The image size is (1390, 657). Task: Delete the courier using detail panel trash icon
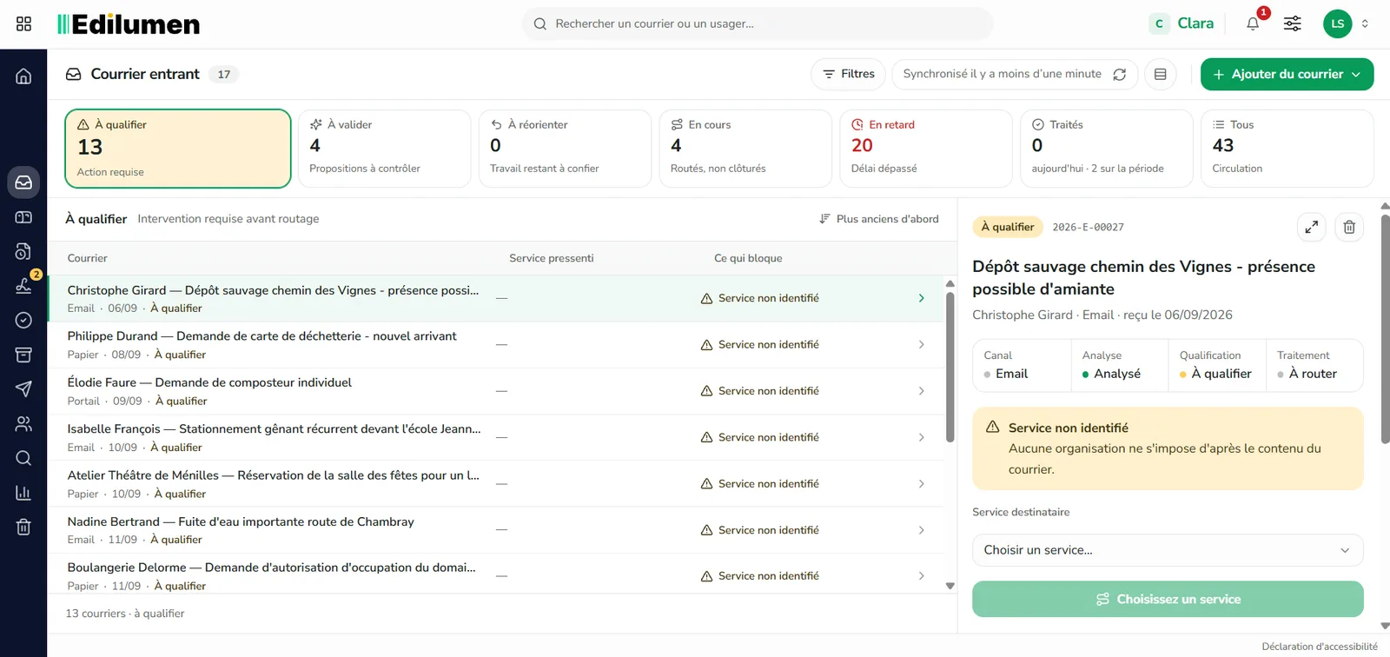(x=1349, y=227)
